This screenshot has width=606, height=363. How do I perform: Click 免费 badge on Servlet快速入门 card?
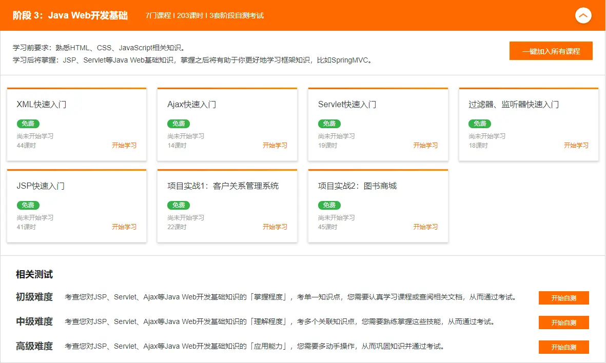[329, 124]
